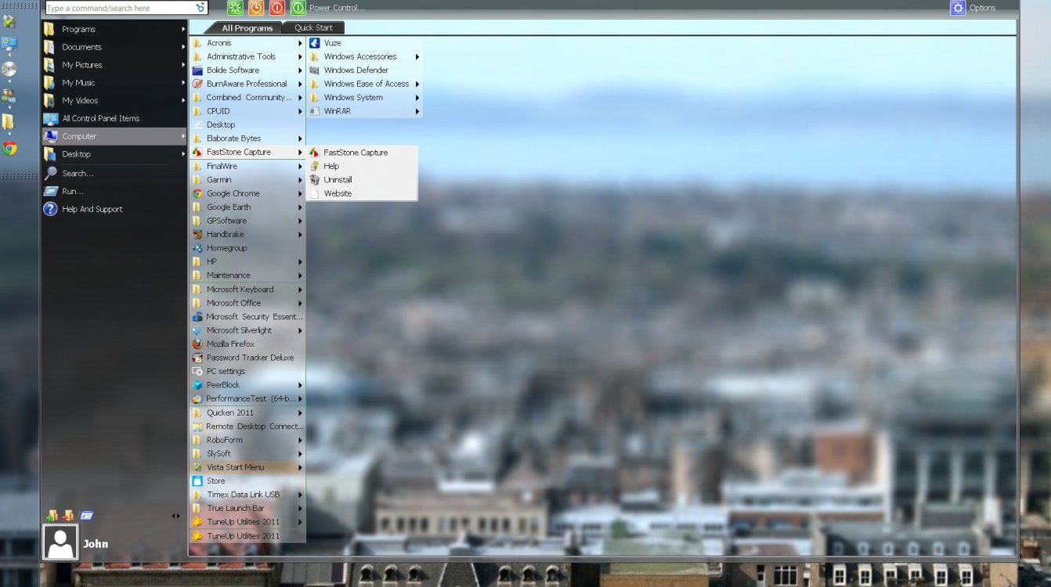Click the green asterisk power button

(x=235, y=8)
